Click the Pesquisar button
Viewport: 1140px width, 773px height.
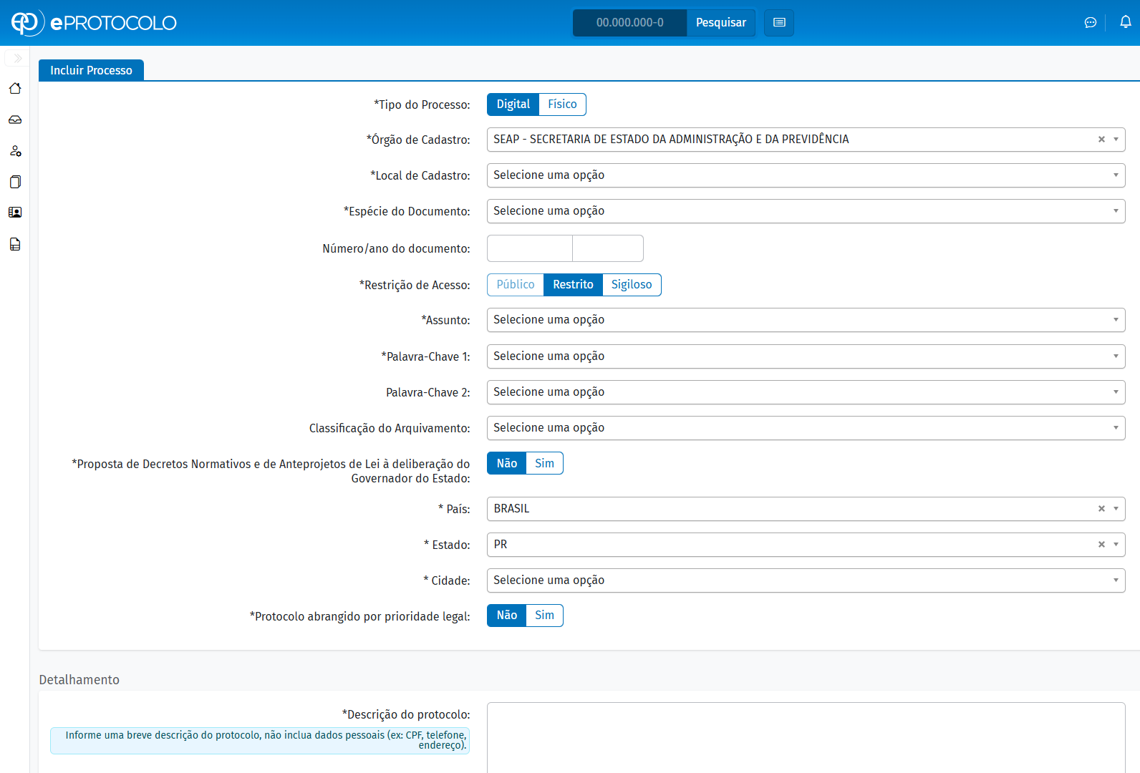coord(720,23)
